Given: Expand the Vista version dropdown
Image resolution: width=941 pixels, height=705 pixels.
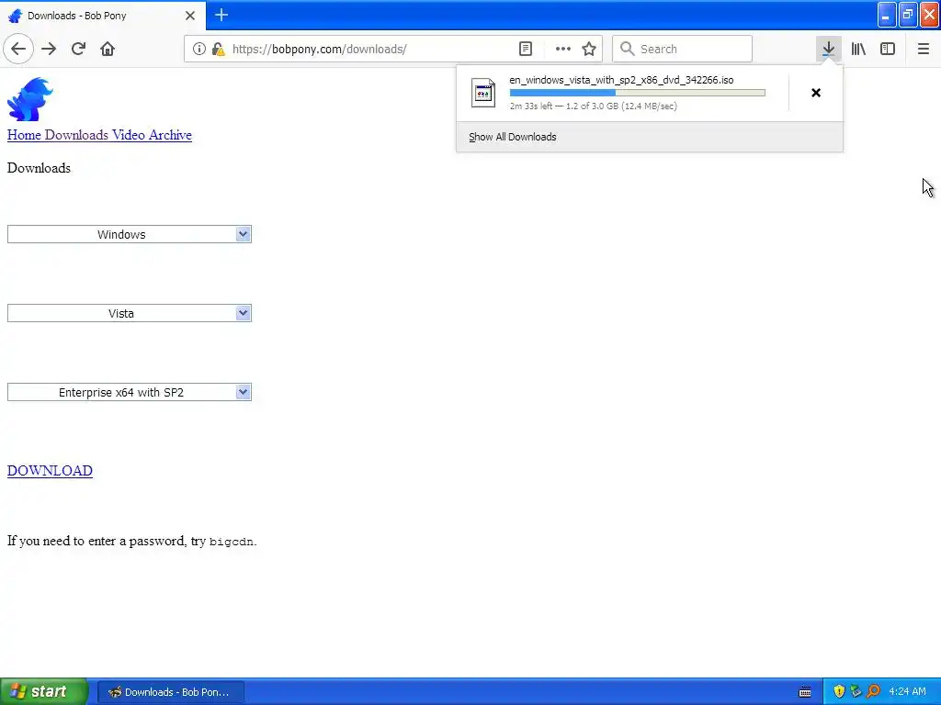Looking at the screenshot, I should [129, 314].
